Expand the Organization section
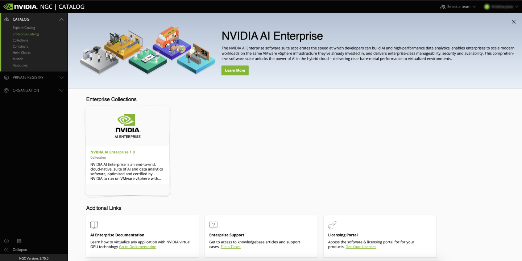522x261 pixels. coord(61,90)
